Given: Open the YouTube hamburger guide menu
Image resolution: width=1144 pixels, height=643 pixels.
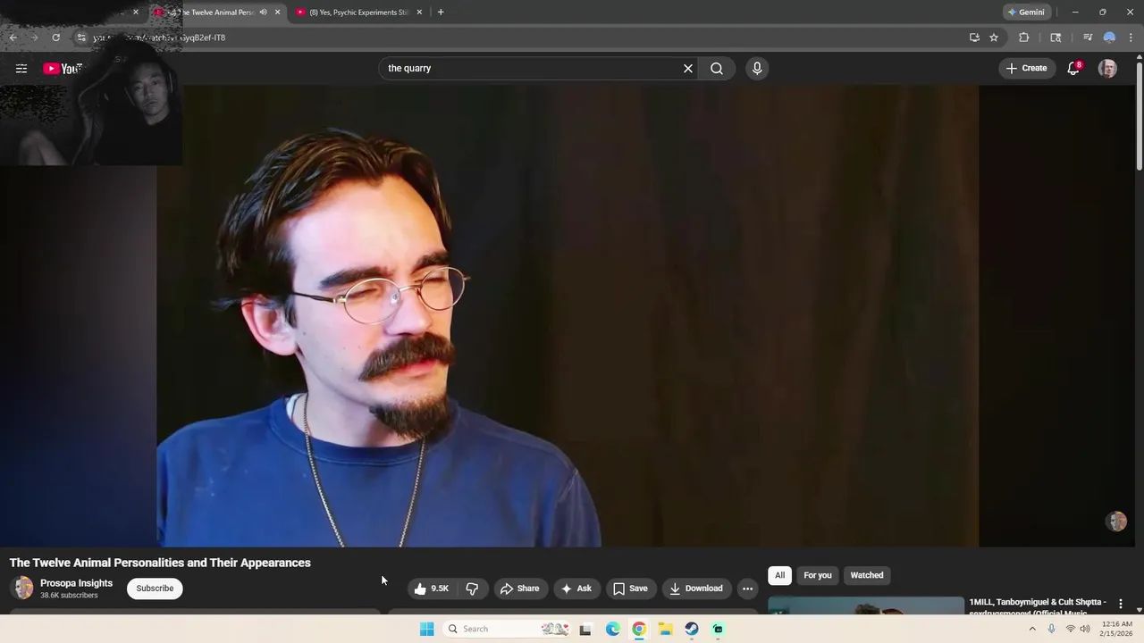Looking at the screenshot, I should 21,69.
